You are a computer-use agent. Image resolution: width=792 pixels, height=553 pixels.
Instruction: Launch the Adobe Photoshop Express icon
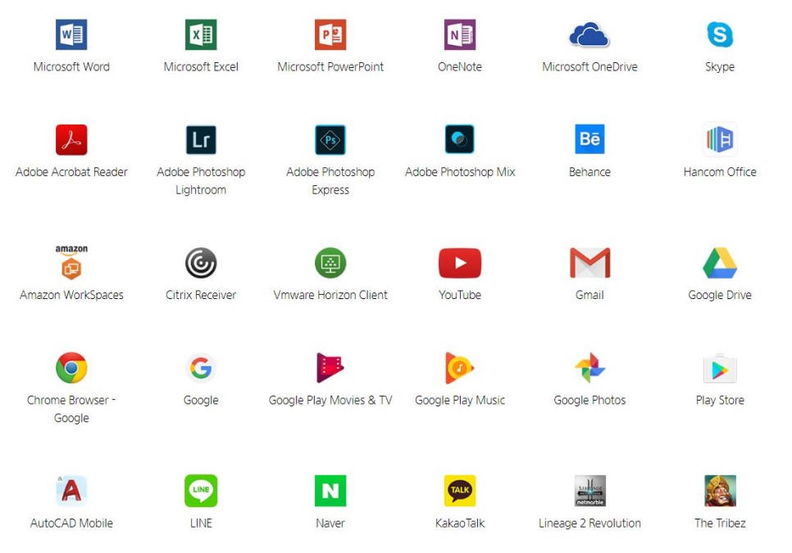[330, 139]
